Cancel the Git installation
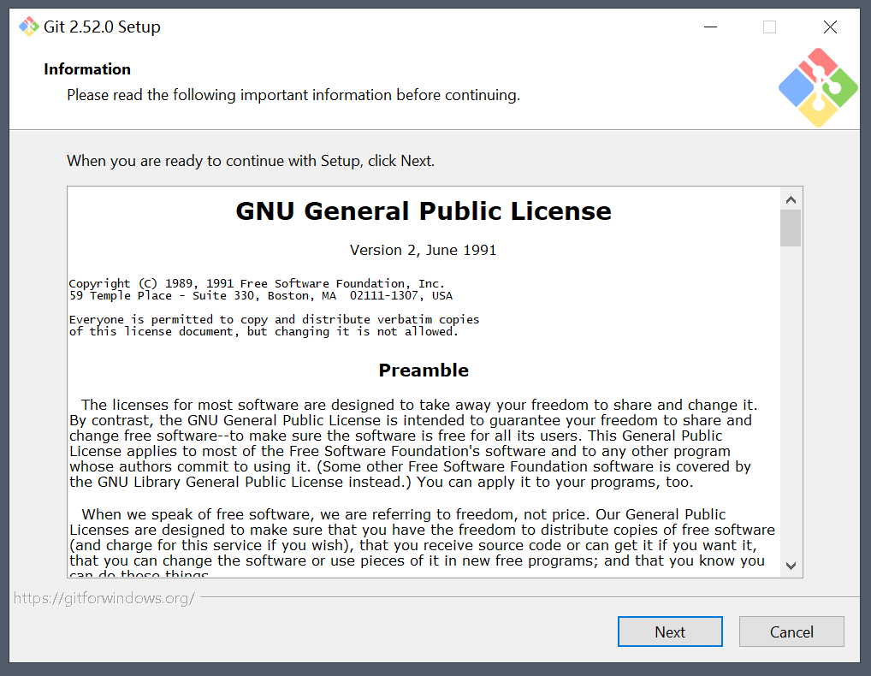Image resolution: width=871 pixels, height=676 pixels. point(791,632)
